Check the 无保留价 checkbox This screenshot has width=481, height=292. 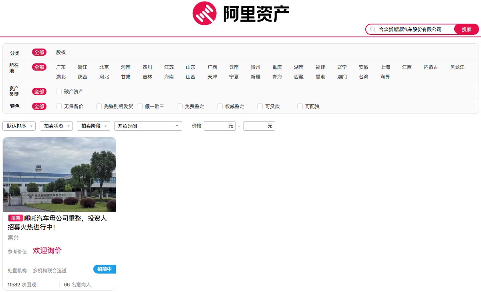pos(59,106)
